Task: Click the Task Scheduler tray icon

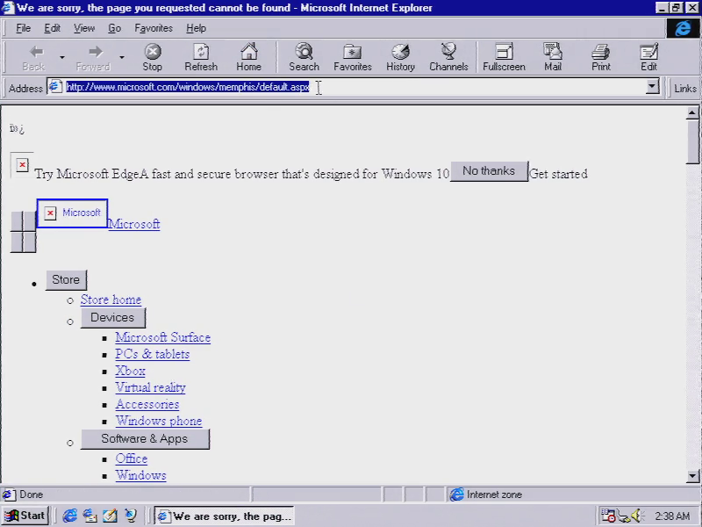Action: (608, 516)
